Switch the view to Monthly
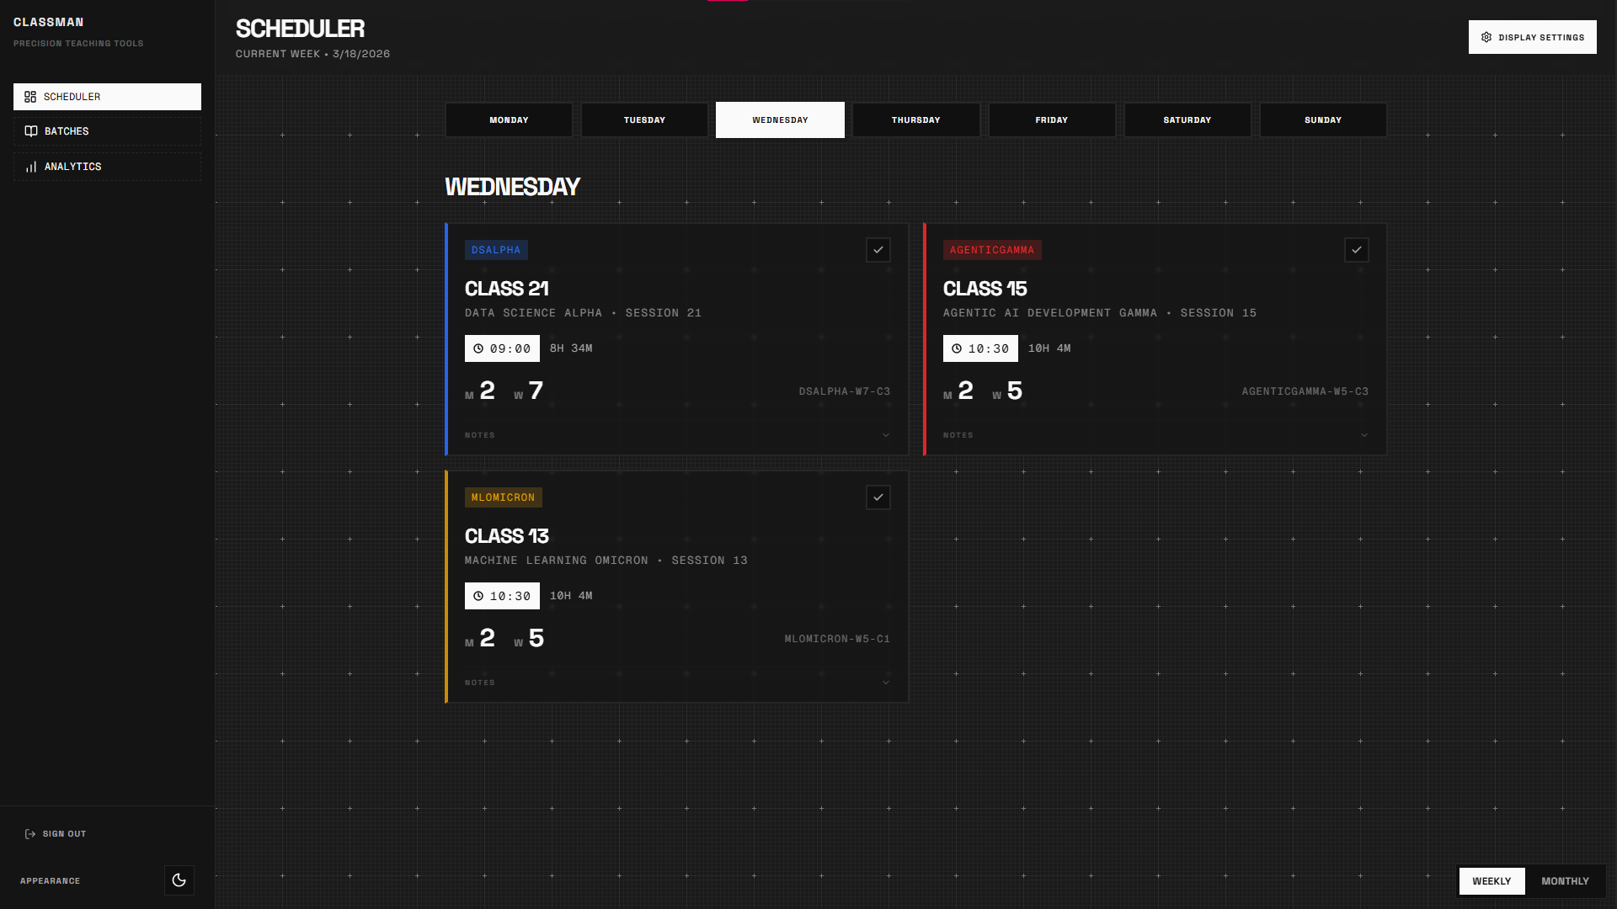Screen dimensions: 1617x909 [1565, 880]
